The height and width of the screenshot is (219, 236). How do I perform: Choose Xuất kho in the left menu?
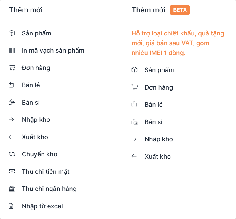click(35, 137)
